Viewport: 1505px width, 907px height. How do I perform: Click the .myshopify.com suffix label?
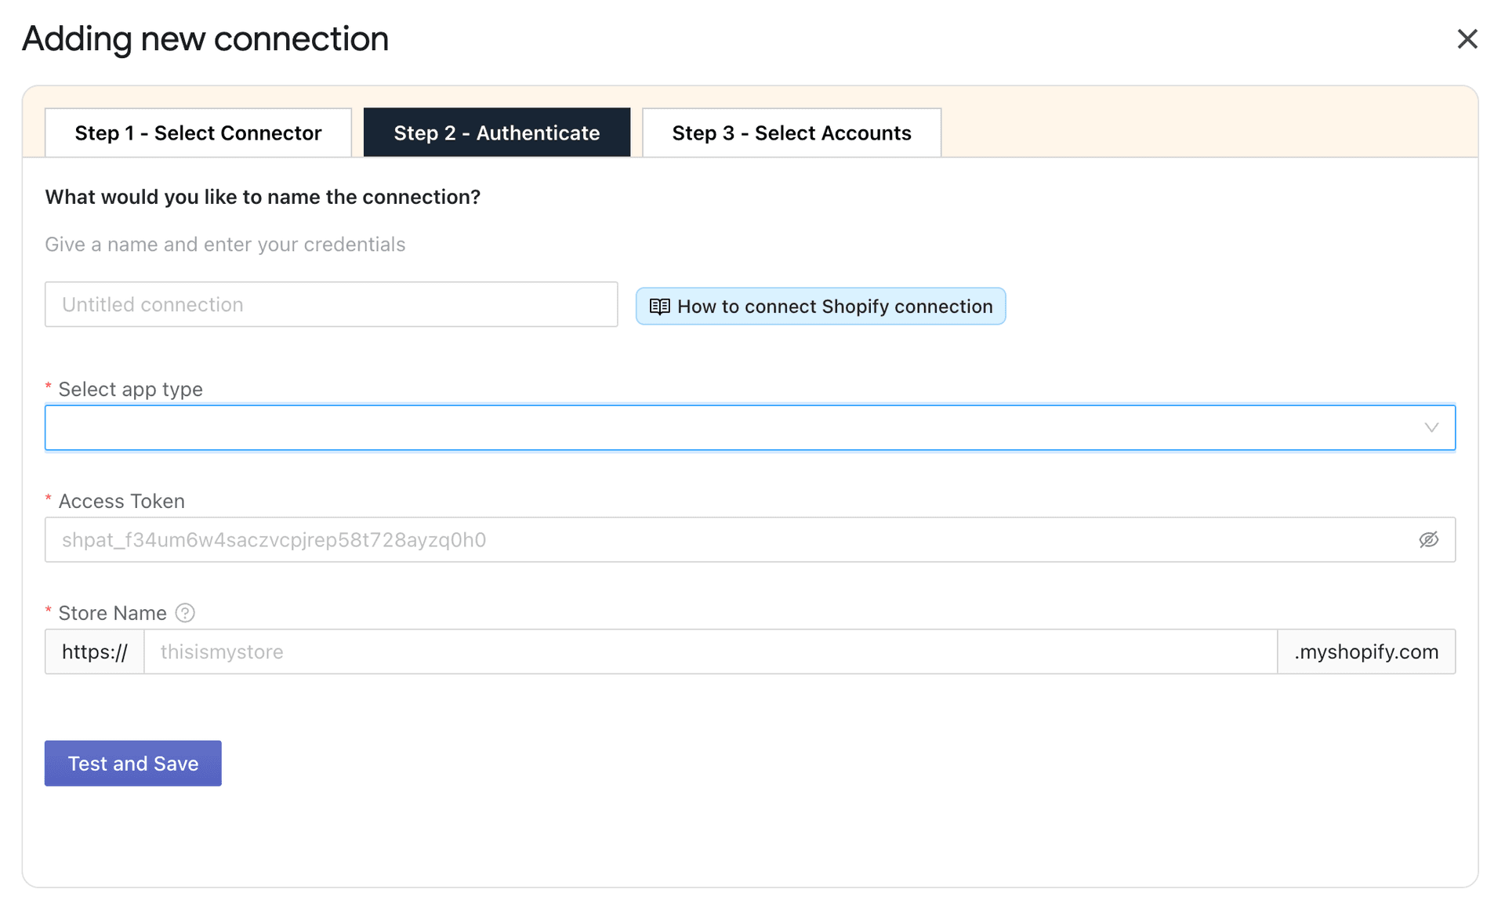pyautogui.click(x=1365, y=651)
